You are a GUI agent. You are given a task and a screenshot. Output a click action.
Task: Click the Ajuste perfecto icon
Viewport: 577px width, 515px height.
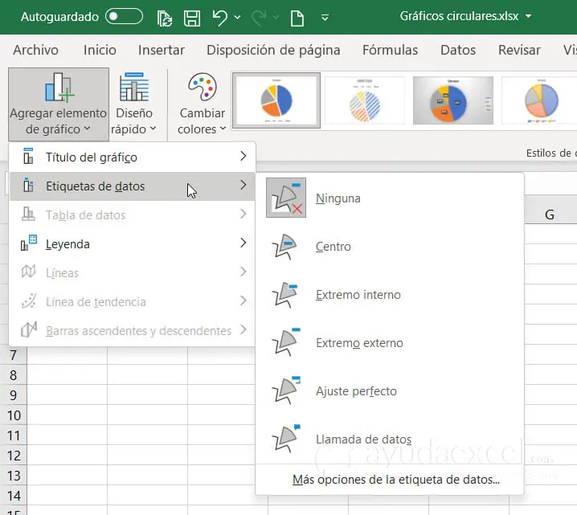click(286, 390)
